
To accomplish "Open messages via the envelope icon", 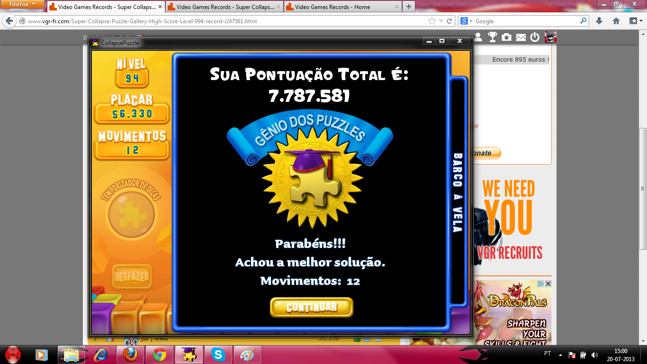I will (521, 37).
